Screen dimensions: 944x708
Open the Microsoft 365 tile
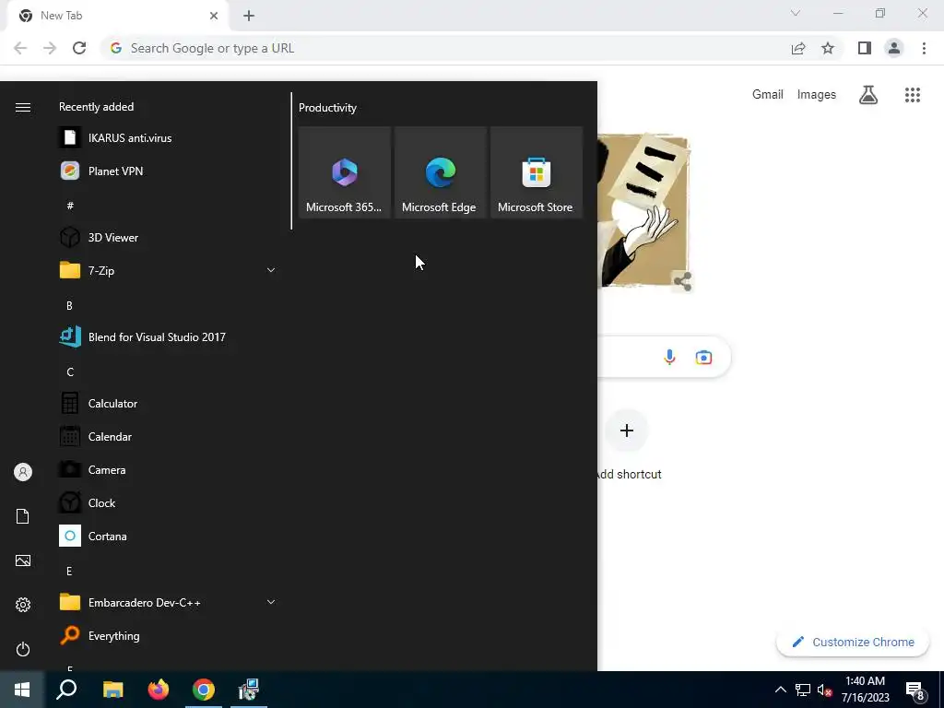coord(345,172)
